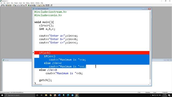Open the Options menu

point(32,3)
